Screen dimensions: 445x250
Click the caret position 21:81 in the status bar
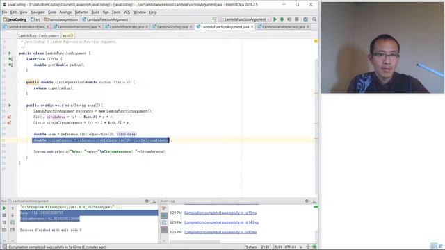265,247
